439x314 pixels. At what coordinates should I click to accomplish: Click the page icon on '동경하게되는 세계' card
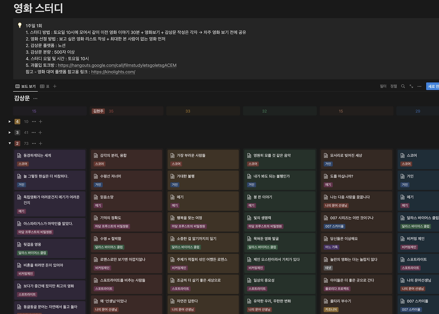(19, 155)
